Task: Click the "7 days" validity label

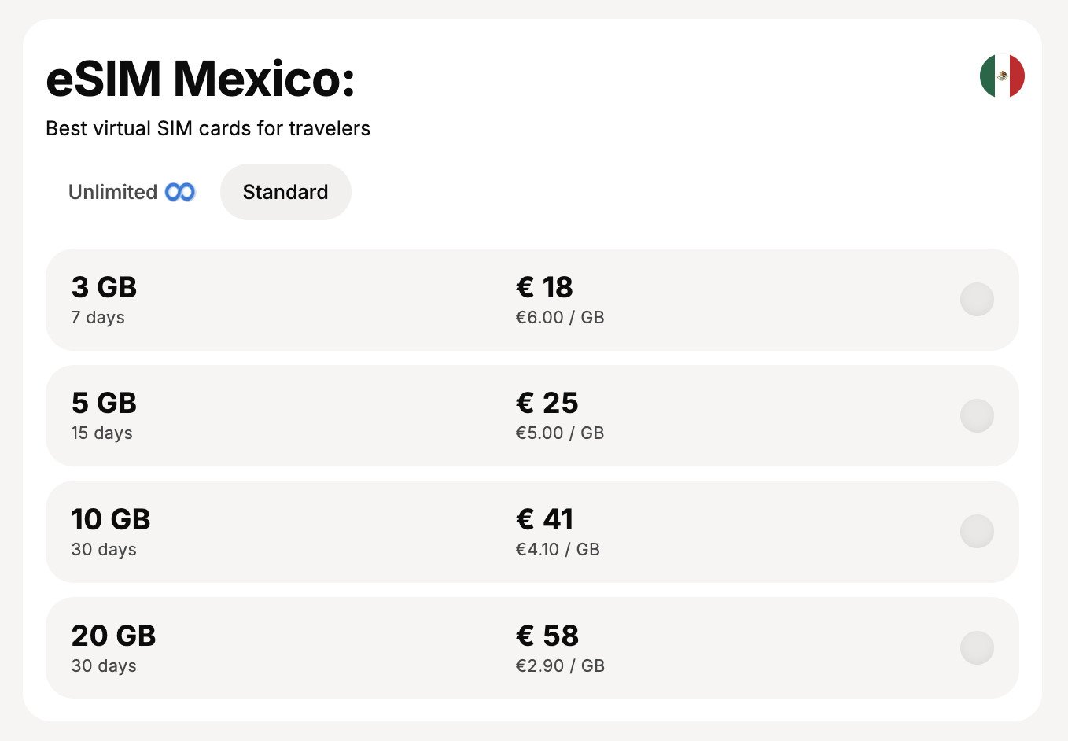Action: (x=98, y=318)
